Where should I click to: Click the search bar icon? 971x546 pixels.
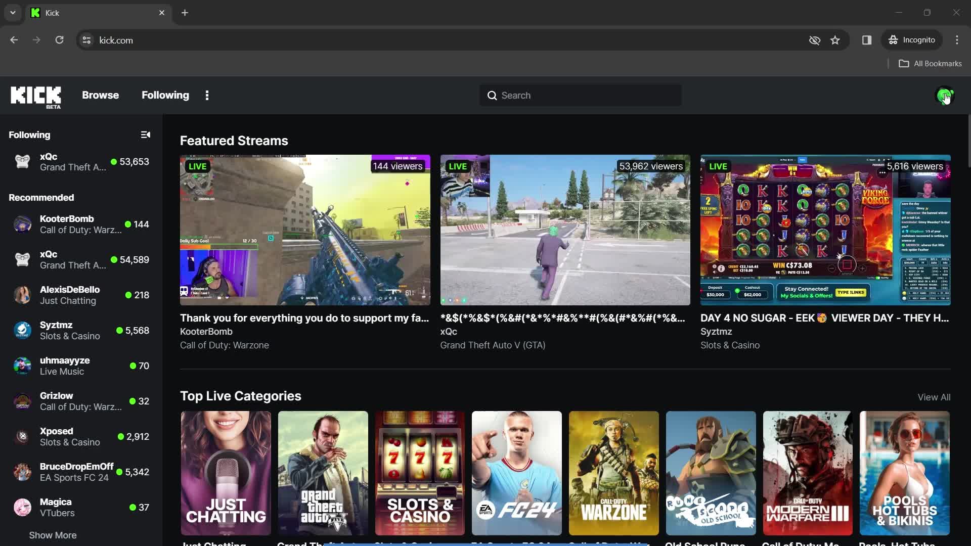tap(492, 95)
